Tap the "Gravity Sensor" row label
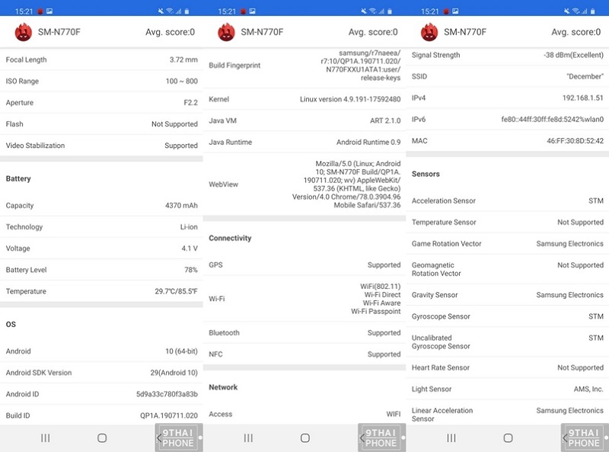The width and height of the screenshot is (609, 452). 435,295
